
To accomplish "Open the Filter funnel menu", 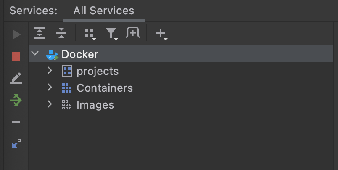I will click(x=111, y=33).
